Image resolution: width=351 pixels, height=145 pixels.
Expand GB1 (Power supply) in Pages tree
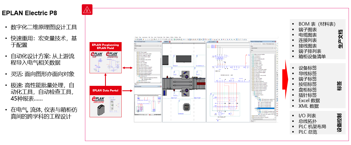pos(136,52)
